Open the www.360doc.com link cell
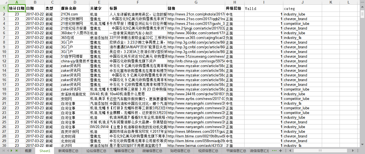This screenshot has width=365, height=154. click(x=196, y=33)
